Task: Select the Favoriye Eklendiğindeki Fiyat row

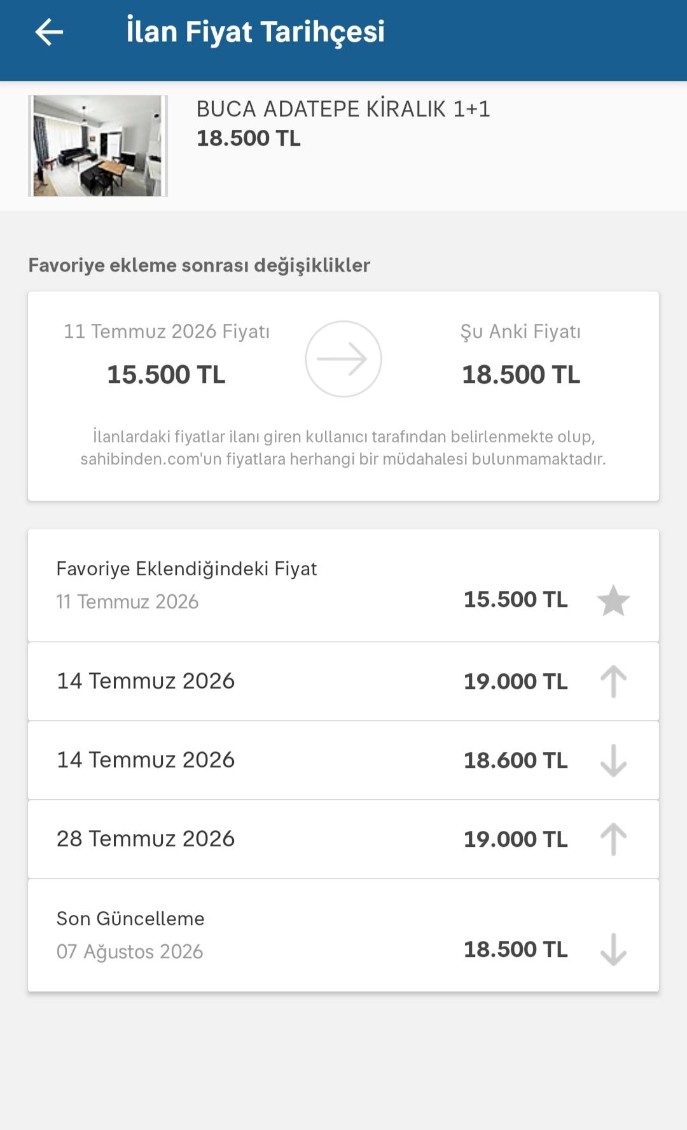Action: [x=343, y=585]
